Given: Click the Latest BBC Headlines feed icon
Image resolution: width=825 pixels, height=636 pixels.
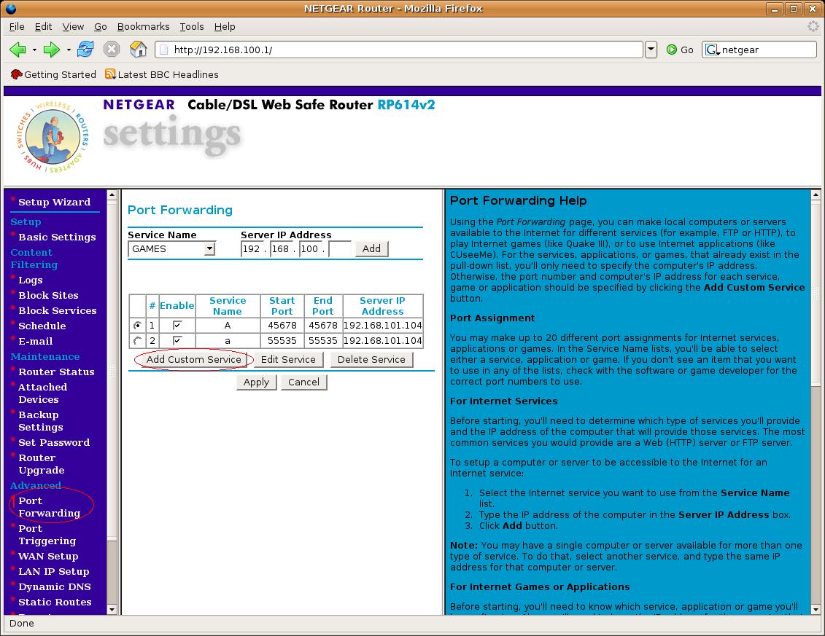Looking at the screenshot, I should point(110,74).
